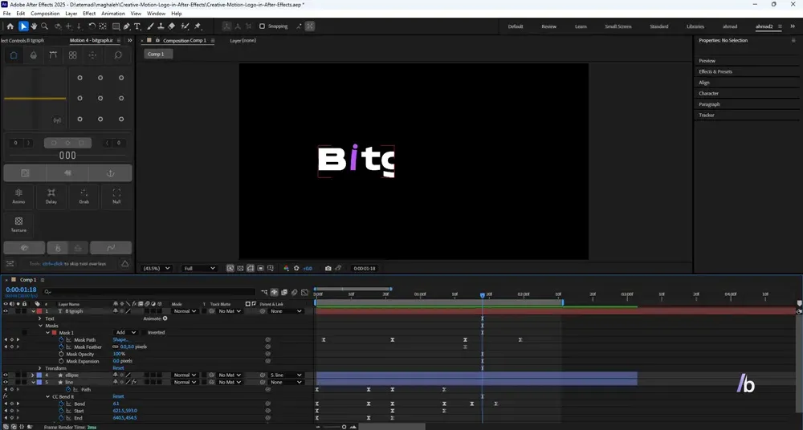Open the Composition menu
Image resolution: width=803 pixels, height=430 pixels.
45,14
